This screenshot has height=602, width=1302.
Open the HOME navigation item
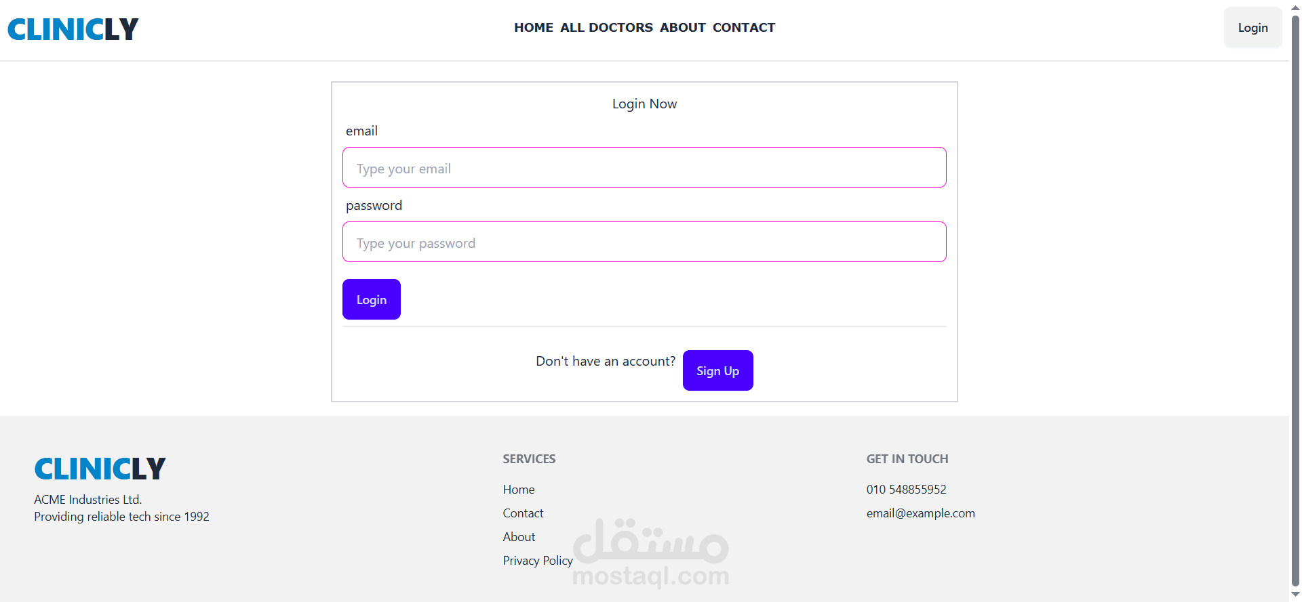(534, 28)
